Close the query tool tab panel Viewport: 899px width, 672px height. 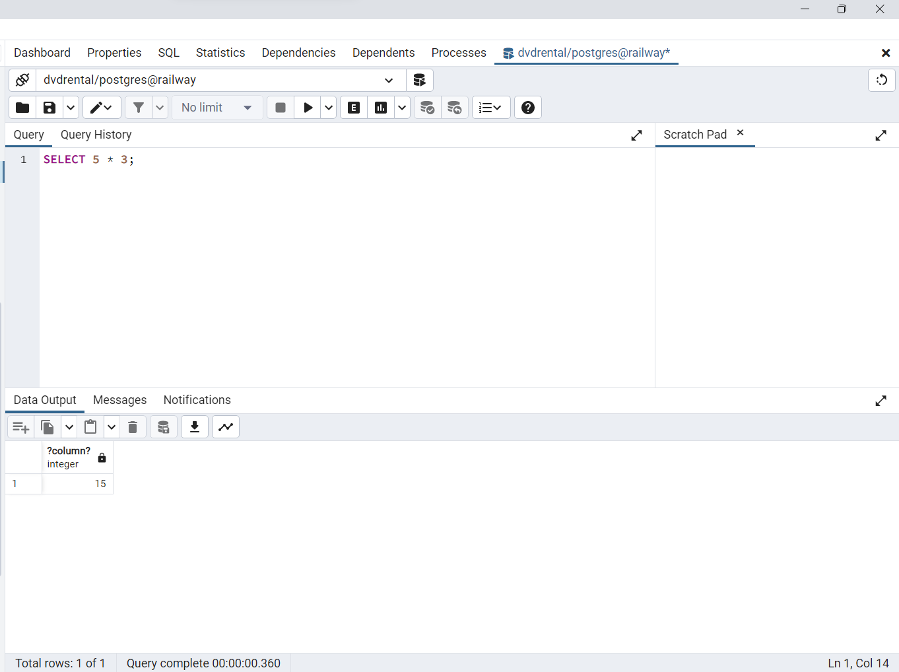[x=886, y=53]
